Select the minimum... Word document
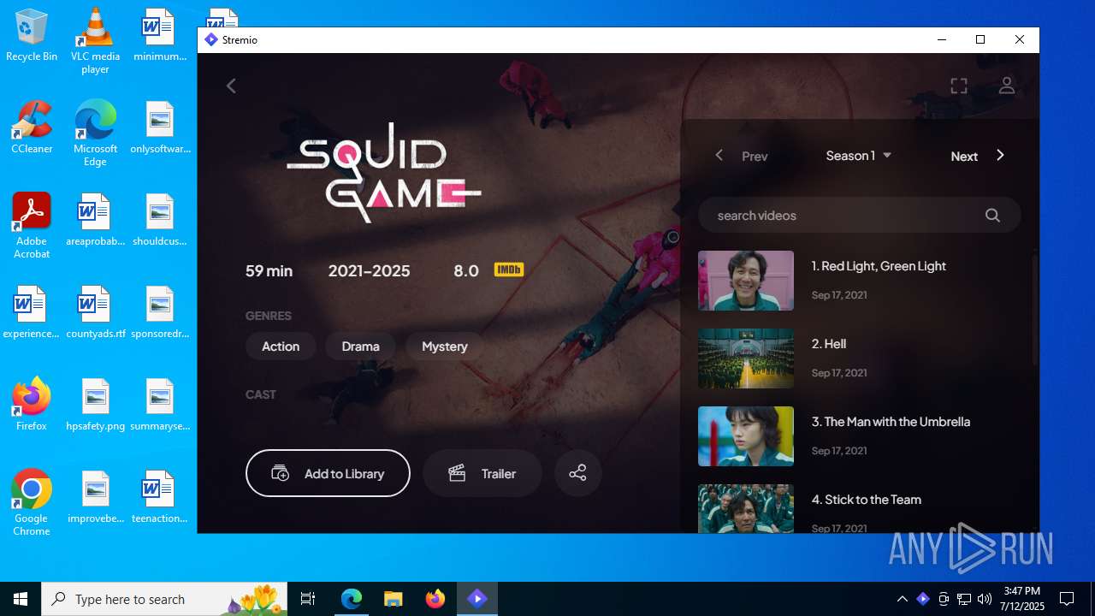Screen dimensions: 1095x616 (x=159, y=35)
